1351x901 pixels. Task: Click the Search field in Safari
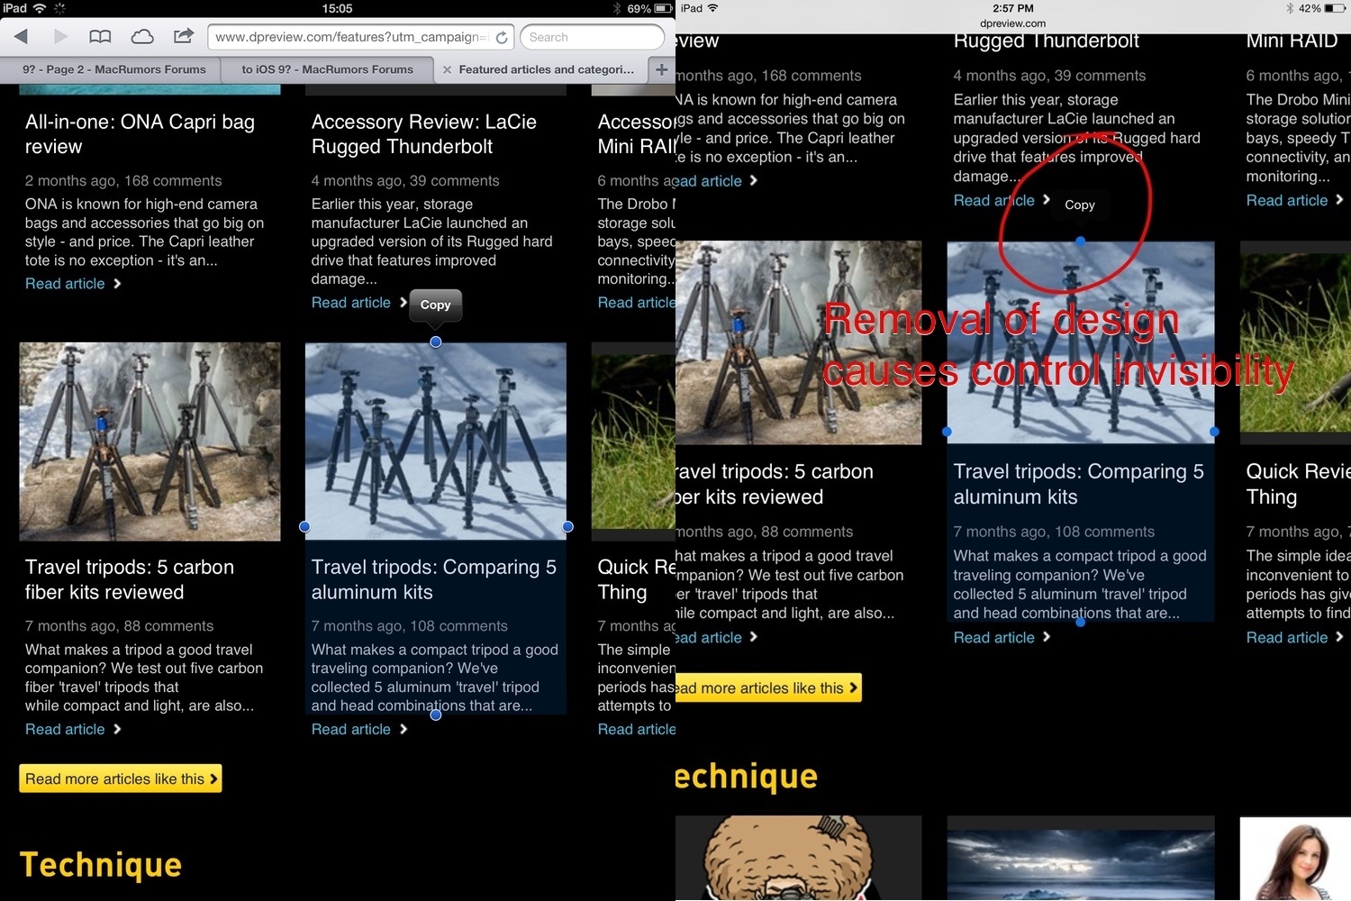pos(592,37)
